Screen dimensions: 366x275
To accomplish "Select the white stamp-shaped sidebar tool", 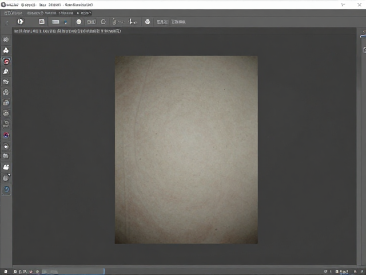I will pyautogui.click(x=6, y=50).
